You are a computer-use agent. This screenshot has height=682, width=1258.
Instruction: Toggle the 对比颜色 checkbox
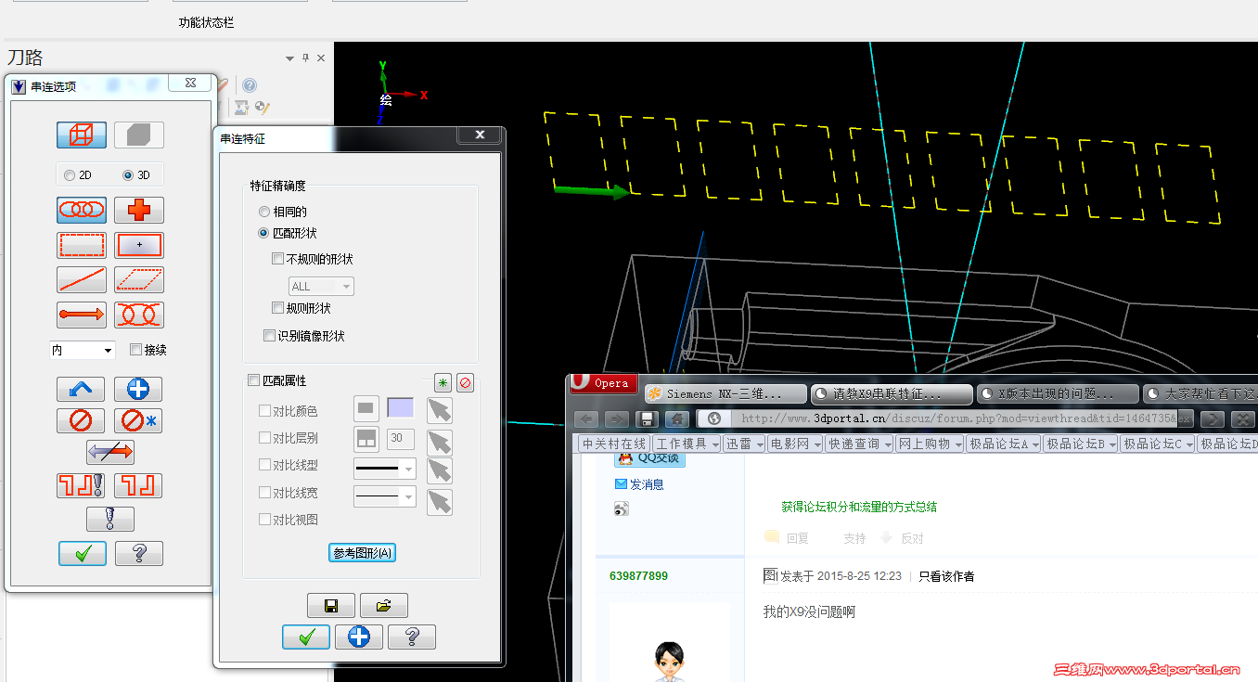coord(265,411)
